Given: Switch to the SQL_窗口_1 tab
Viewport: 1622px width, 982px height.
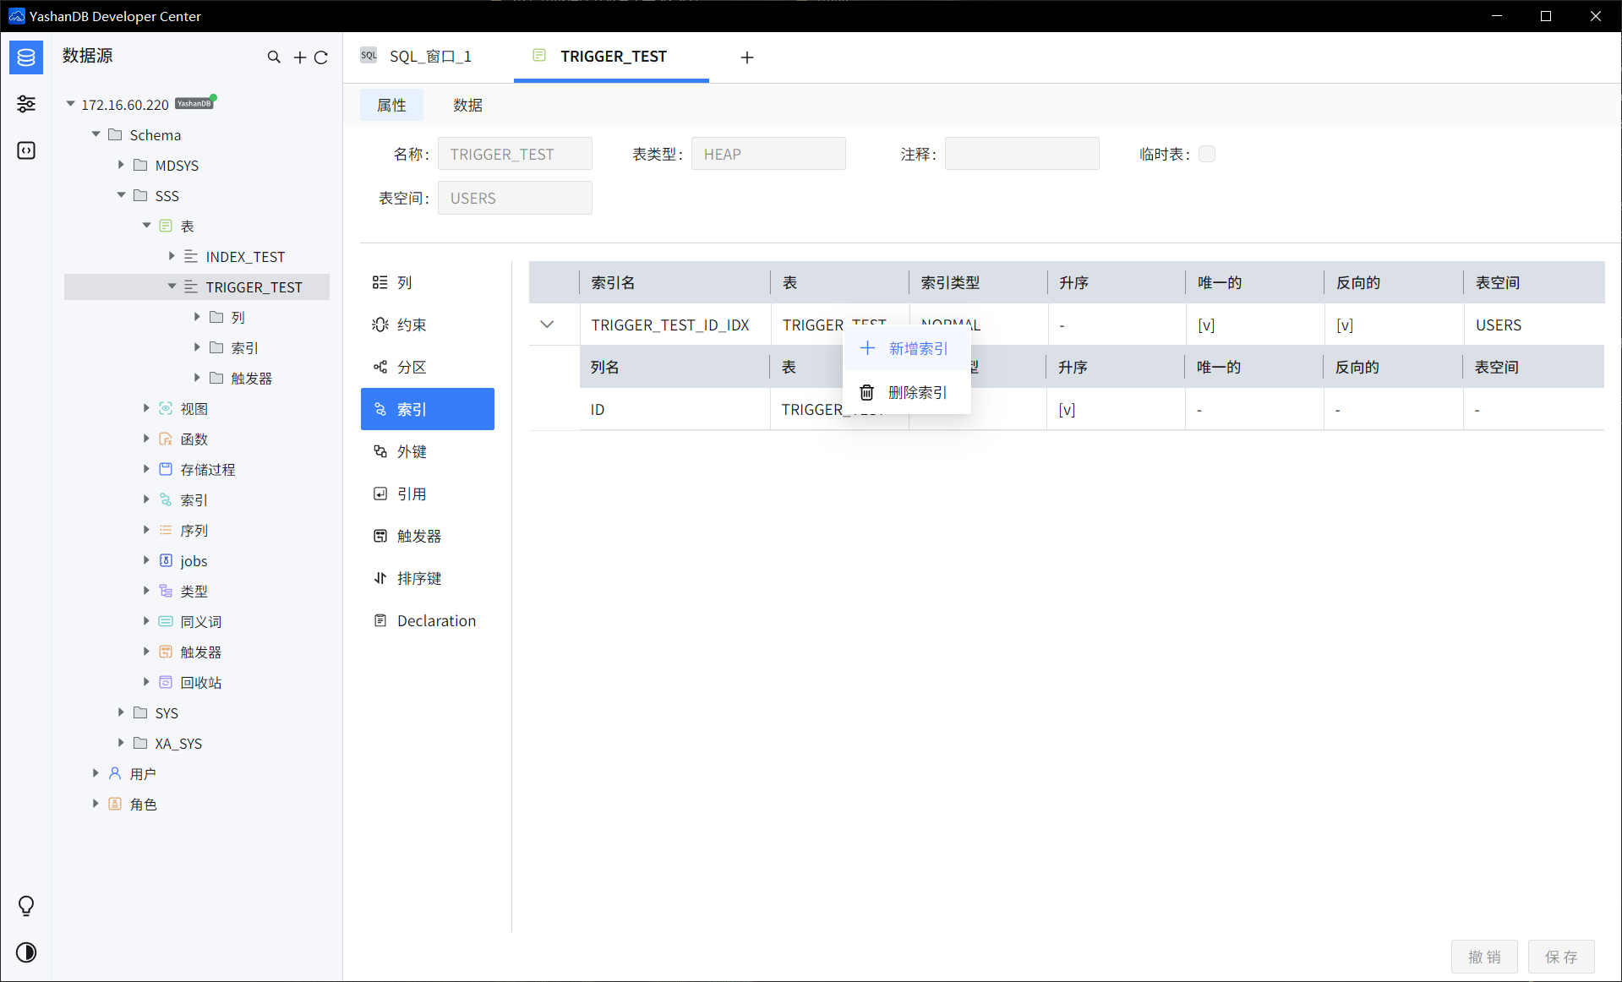Looking at the screenshot, I should pos(430,57).
